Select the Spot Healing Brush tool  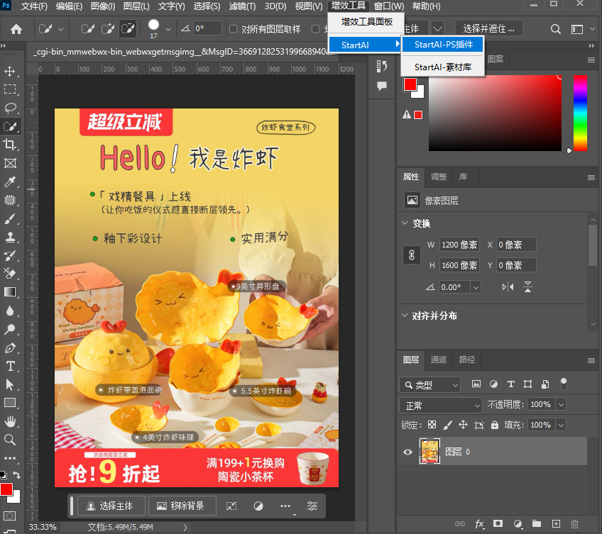10,200
